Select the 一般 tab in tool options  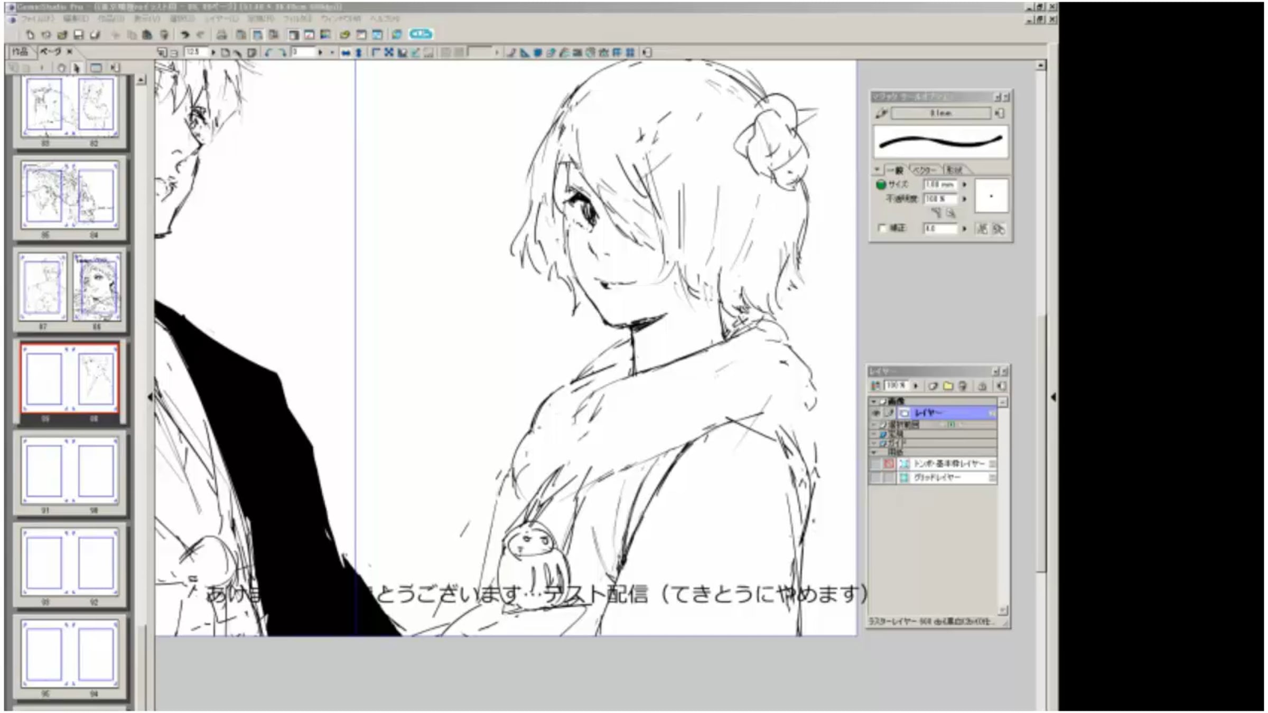tap(896, 170)
